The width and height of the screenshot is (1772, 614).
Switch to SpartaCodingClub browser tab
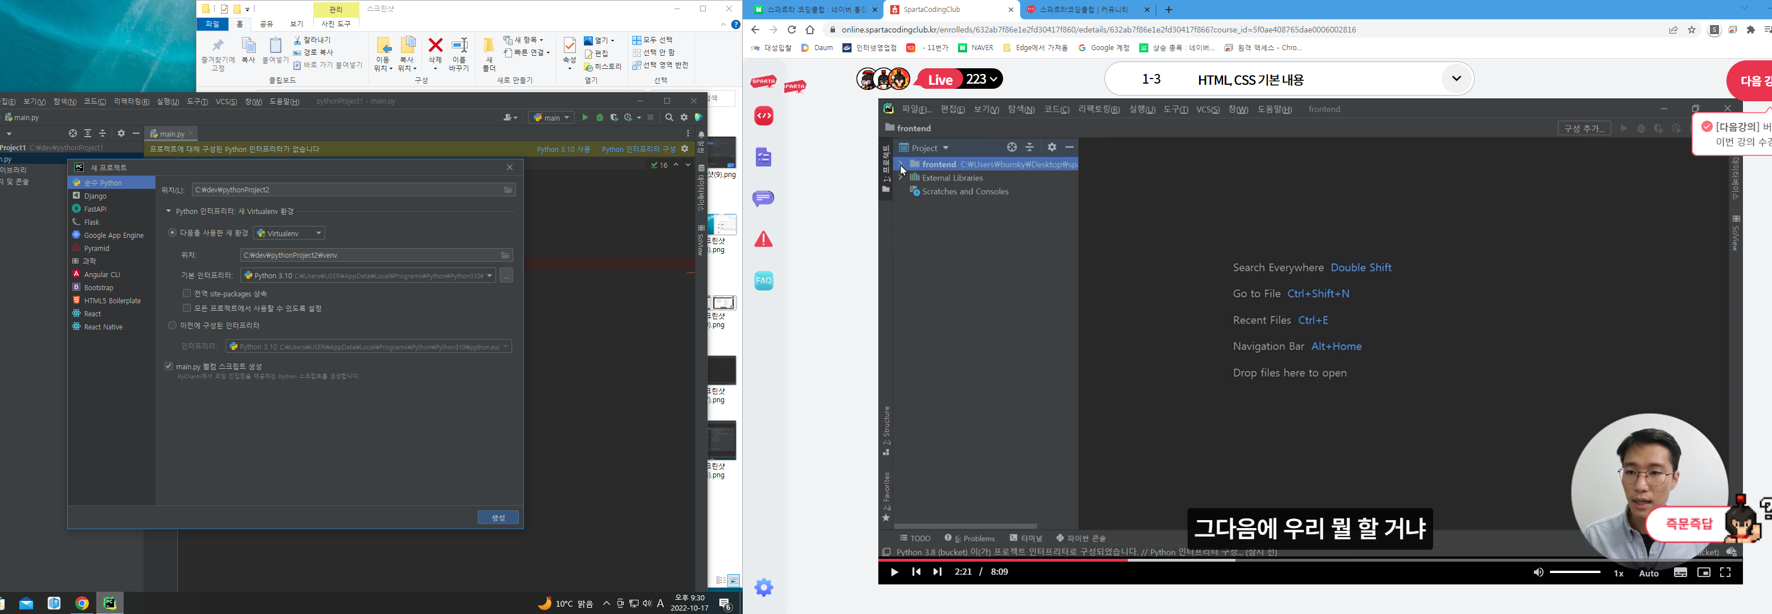click(x=952, y=10)
